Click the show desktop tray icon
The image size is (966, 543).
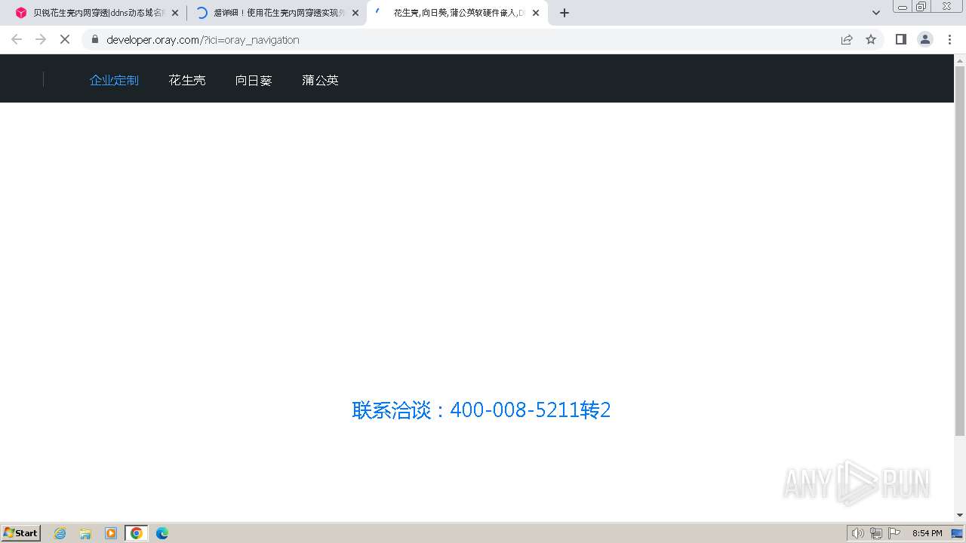pos(957,533)
